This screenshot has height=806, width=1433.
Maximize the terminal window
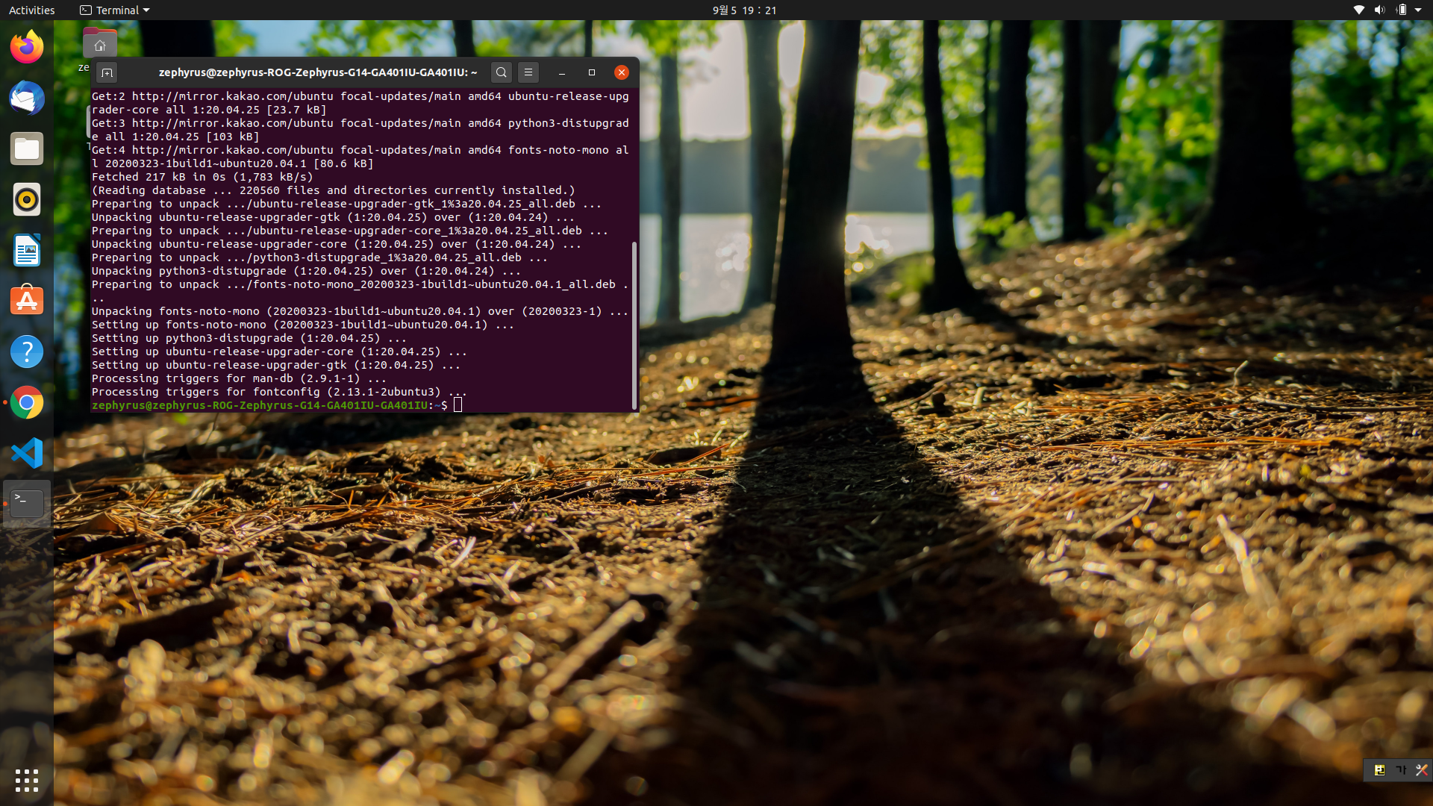pyautogui.click(x=592, y=72)
